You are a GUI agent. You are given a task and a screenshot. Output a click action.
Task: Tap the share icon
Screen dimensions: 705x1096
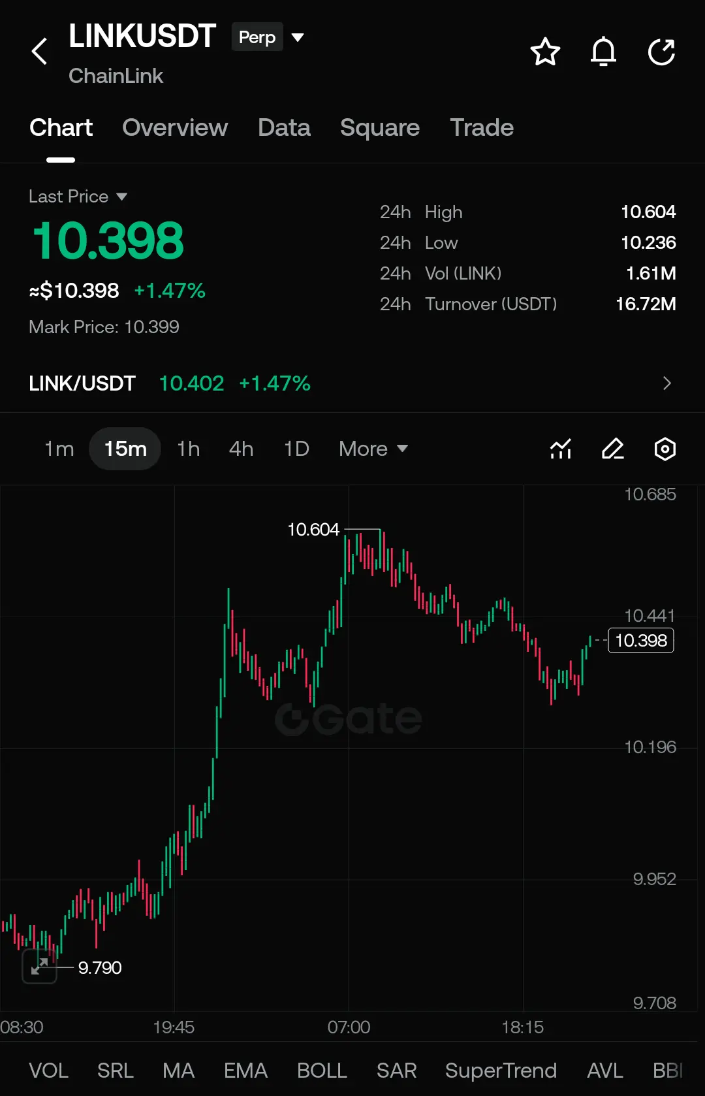pos(661,52)
